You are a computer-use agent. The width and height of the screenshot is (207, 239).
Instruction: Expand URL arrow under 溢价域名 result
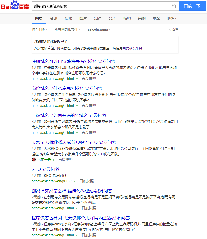click(x=77, y=106)
